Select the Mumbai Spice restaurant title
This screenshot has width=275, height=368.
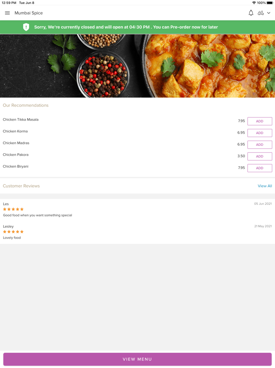coord(28,13)
